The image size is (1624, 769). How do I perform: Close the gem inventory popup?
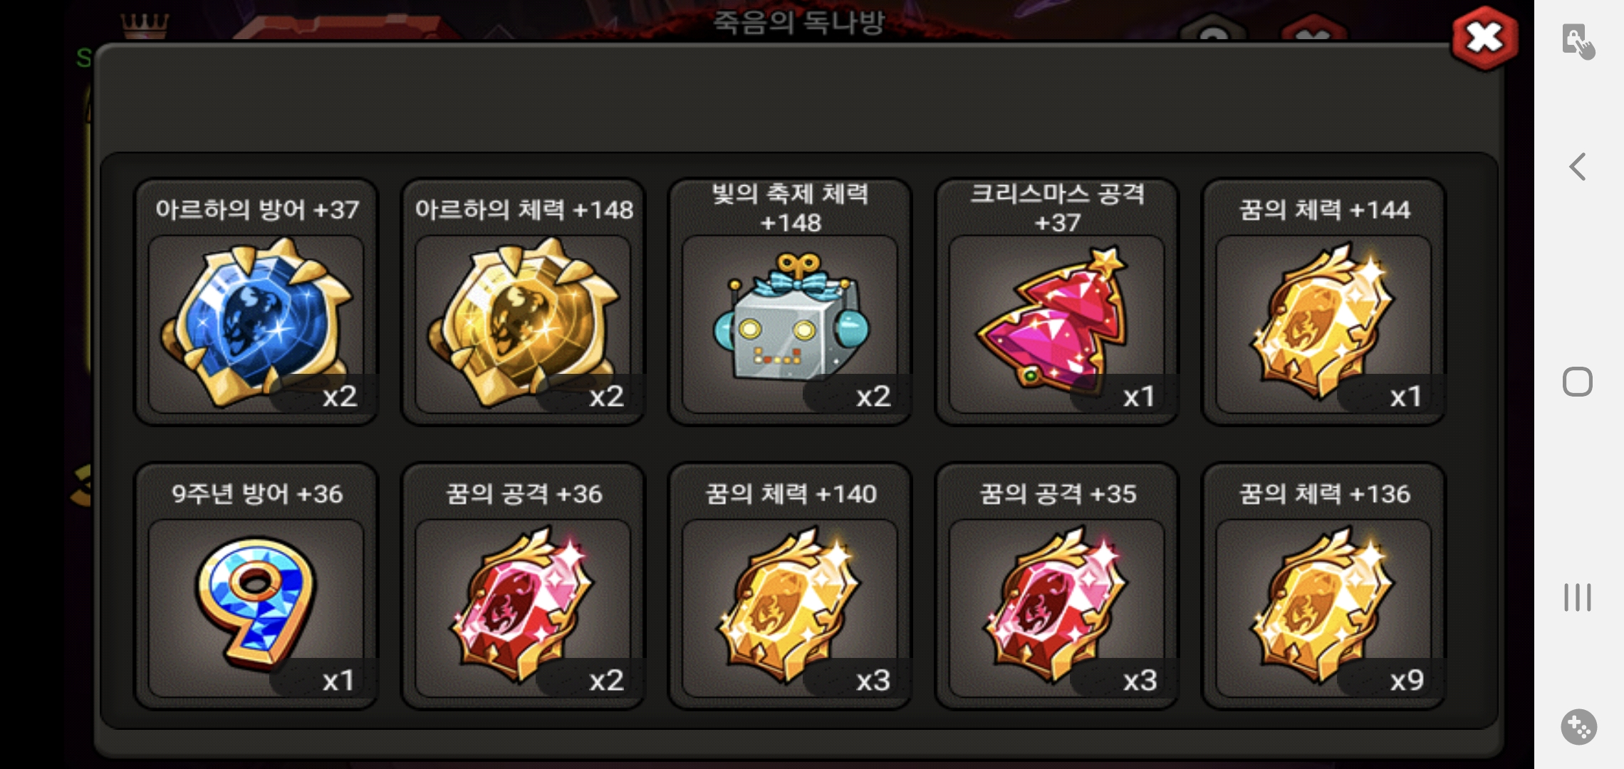click(1484, 38)
